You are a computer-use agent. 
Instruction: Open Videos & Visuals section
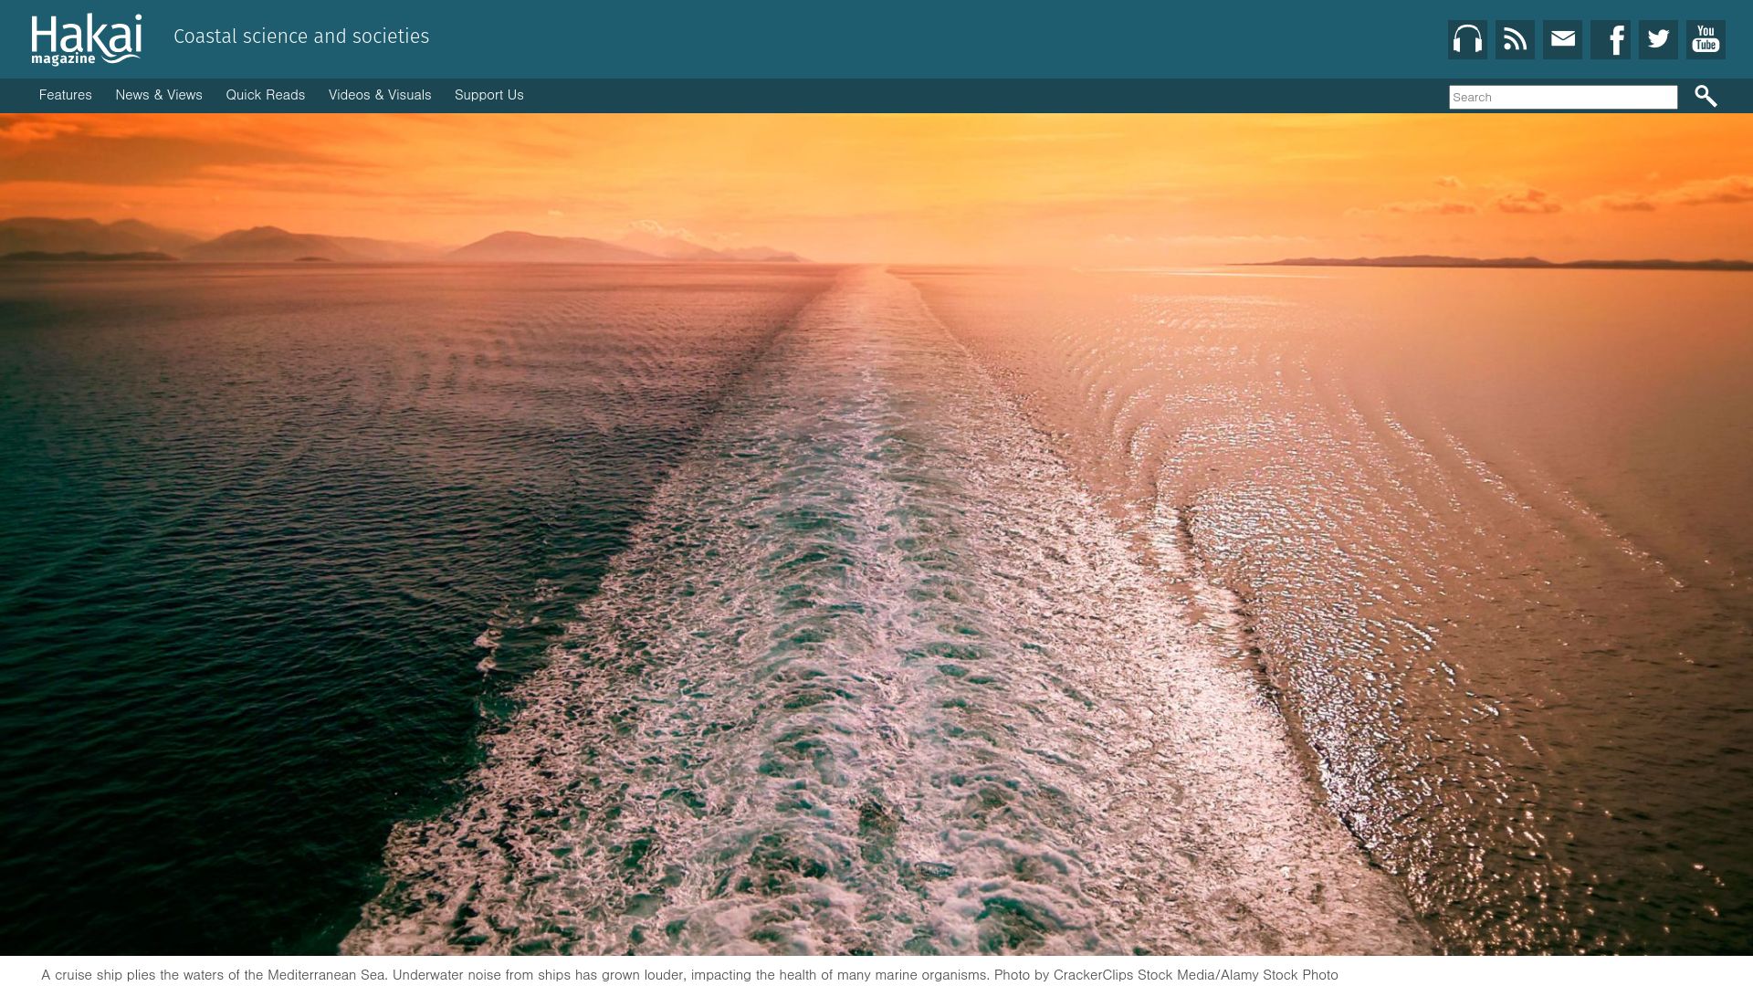click(x=380, y=95)
